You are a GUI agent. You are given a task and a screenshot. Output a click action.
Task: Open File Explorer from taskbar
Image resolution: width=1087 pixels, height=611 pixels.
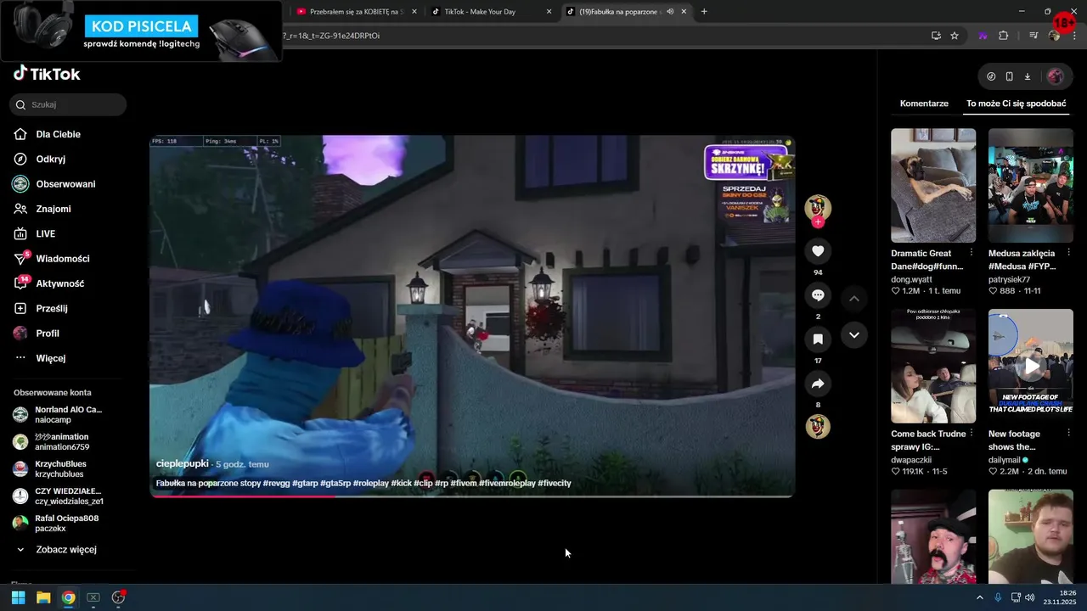pos(43,597)
